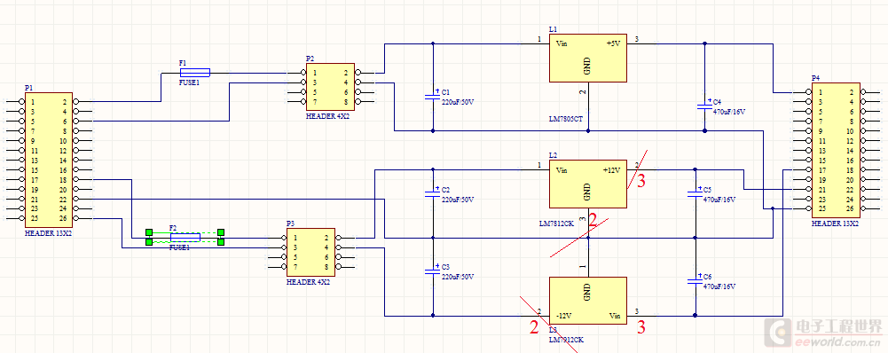This screenshot has width=888, height=353.
Task: Click the HEADER 13X2 label under P1
Action: (x=49, y=233)
